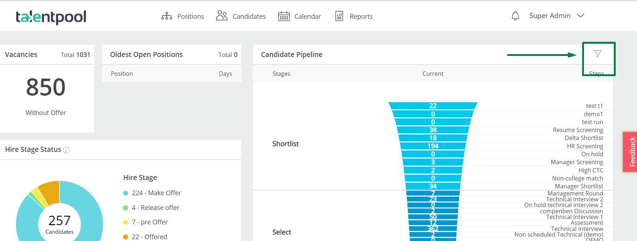Click 'Non-college match' step label

(577, 178)
